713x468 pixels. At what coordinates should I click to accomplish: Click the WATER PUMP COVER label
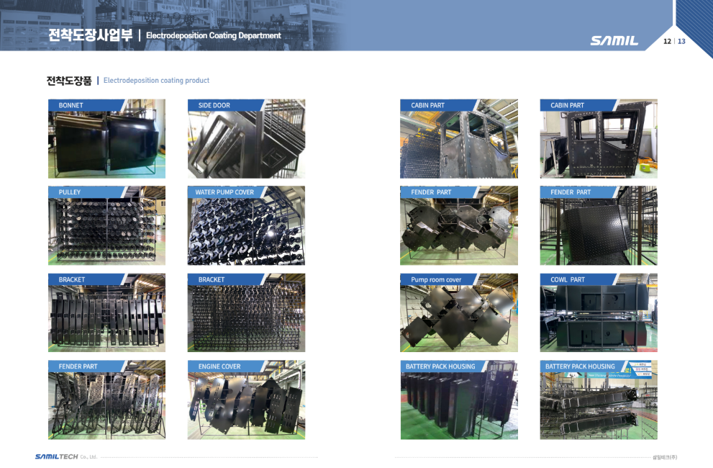click(224, 192)
